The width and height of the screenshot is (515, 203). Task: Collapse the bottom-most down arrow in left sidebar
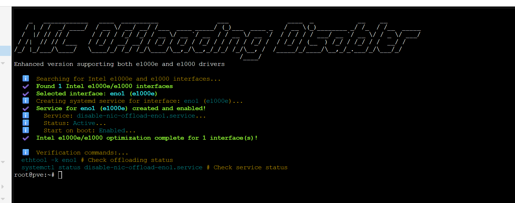point(3,199)
